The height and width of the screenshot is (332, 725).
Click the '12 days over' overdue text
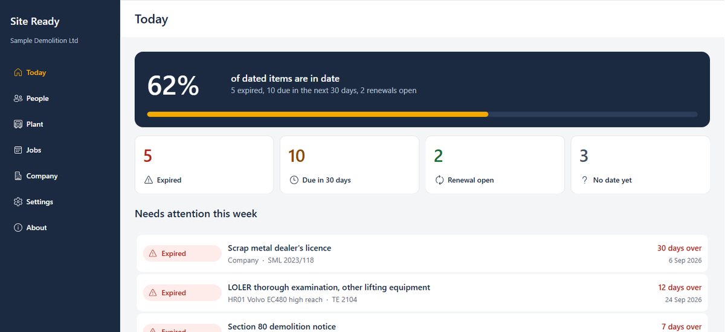[680, 287]
